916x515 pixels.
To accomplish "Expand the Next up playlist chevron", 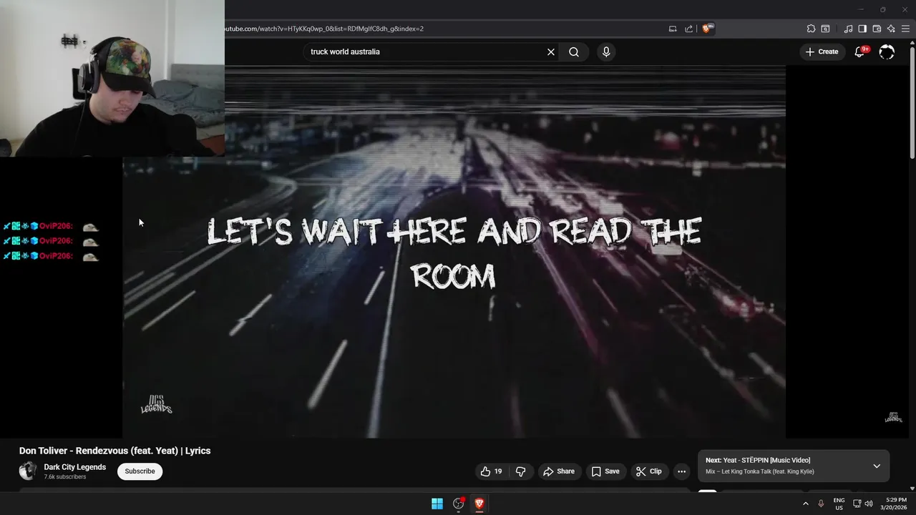I will (x=877, y=466).
